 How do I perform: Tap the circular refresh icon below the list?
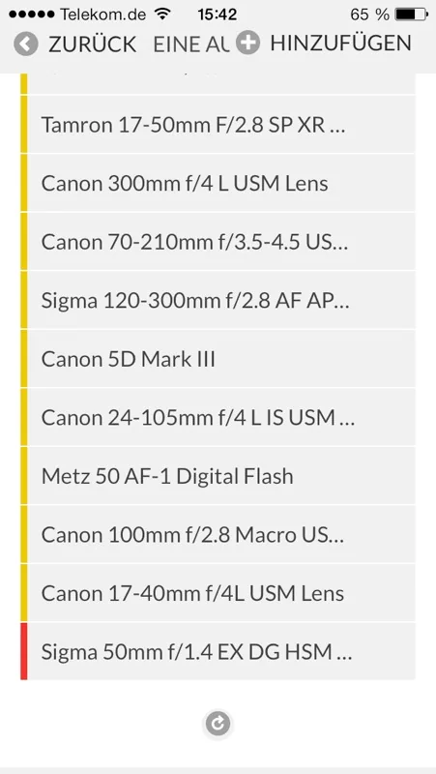218,724
